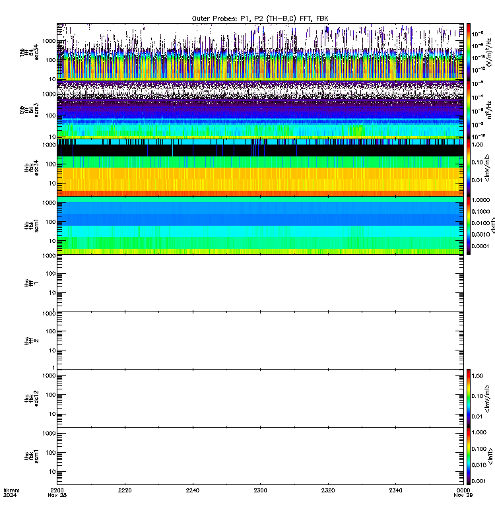Click the thb fff 64 eac34 spectrogram panel
The image size is (495, 528).
coord(260,52)
